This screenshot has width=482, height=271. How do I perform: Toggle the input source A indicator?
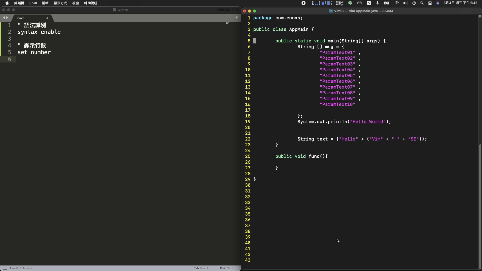[x=369, y=3]
